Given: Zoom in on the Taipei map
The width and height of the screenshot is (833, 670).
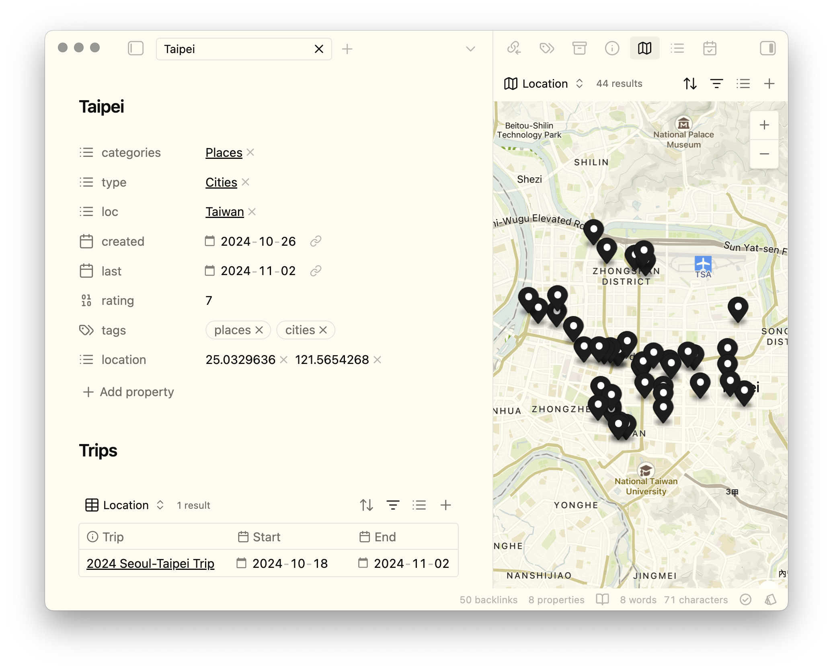Looking at the screenshot, I should [x=764, y=125].
